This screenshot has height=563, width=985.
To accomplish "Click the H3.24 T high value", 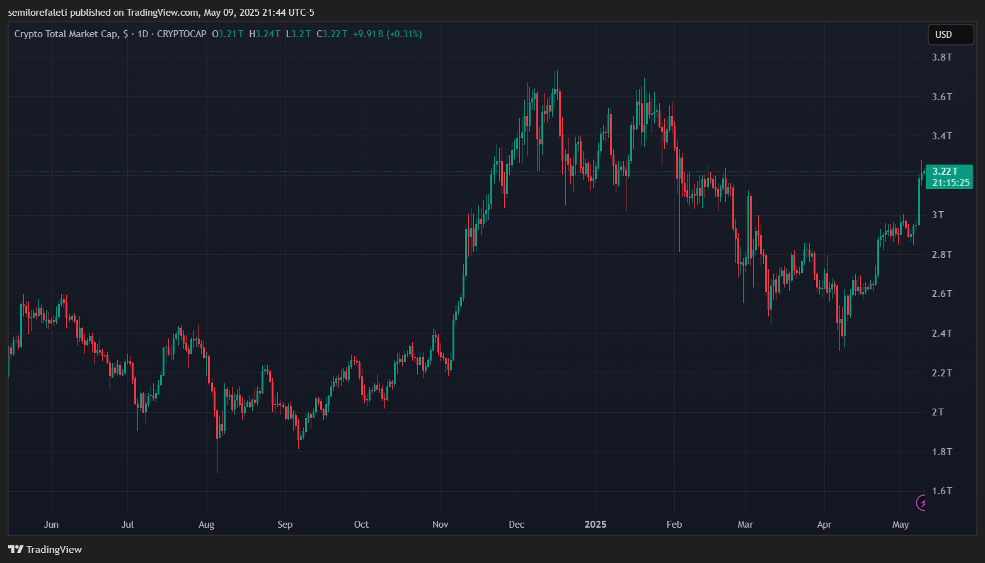I will 265,34.
